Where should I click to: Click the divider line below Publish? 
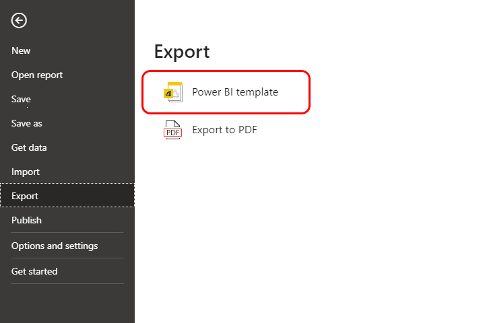point(67,232)
